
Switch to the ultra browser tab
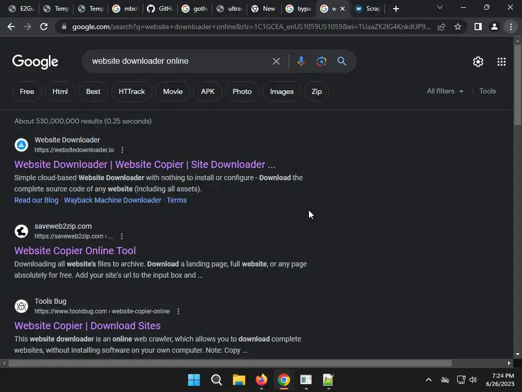pos(230,9)
